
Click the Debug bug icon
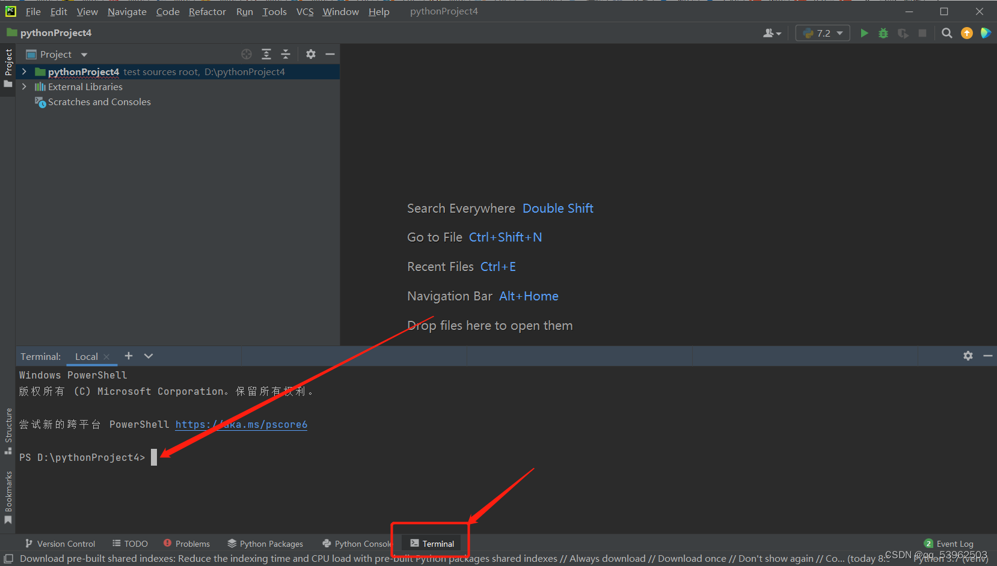pos(883,33)
